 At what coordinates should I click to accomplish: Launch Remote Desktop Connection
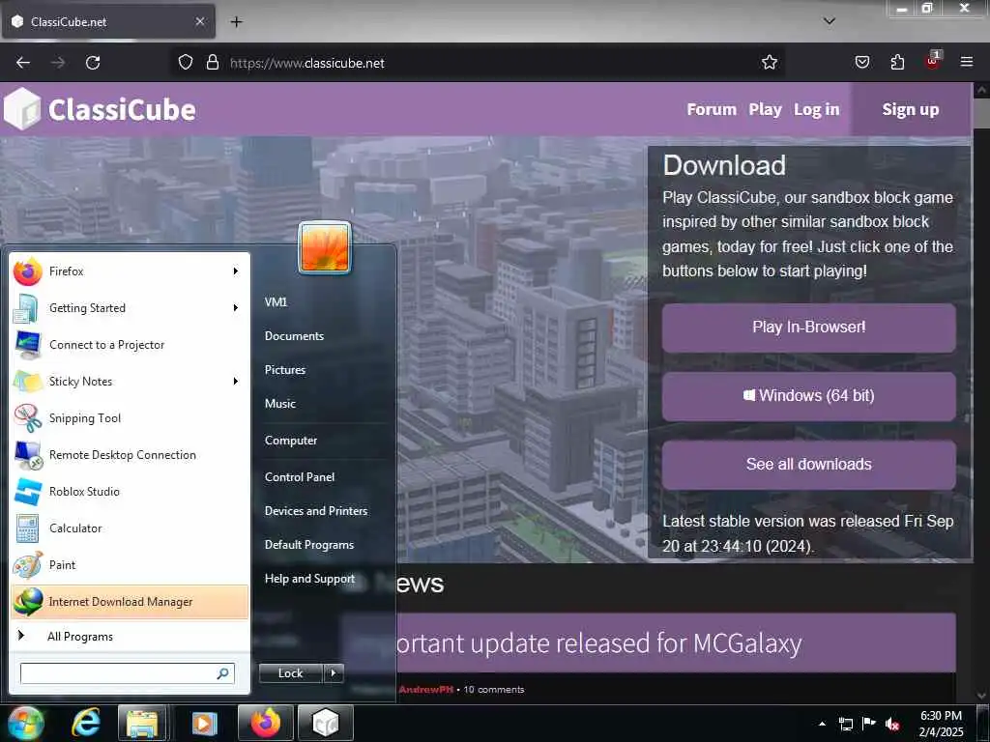pyautogui.click(x=130, y=454)
